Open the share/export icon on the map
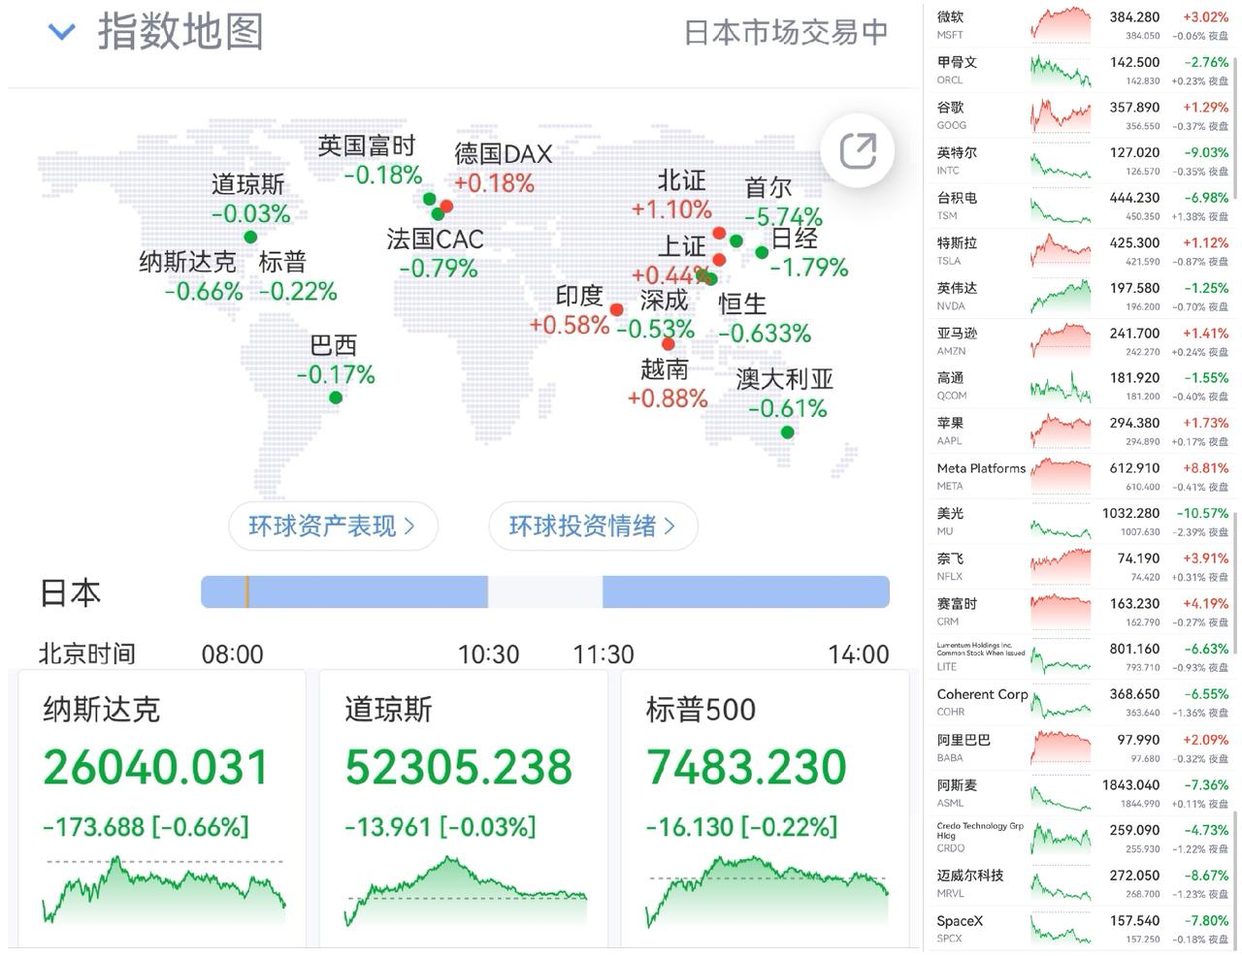This screenshot has height=956, width=1242. click(x=857, y=151)
